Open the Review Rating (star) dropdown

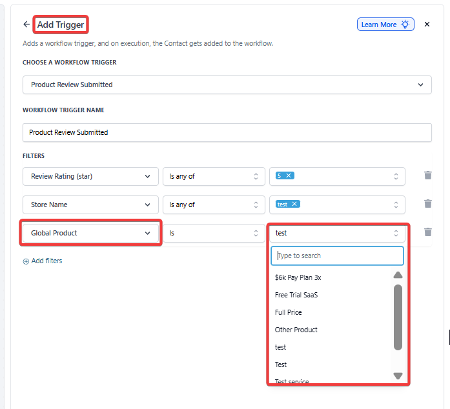pyautogui.click(x=90, y=176)
